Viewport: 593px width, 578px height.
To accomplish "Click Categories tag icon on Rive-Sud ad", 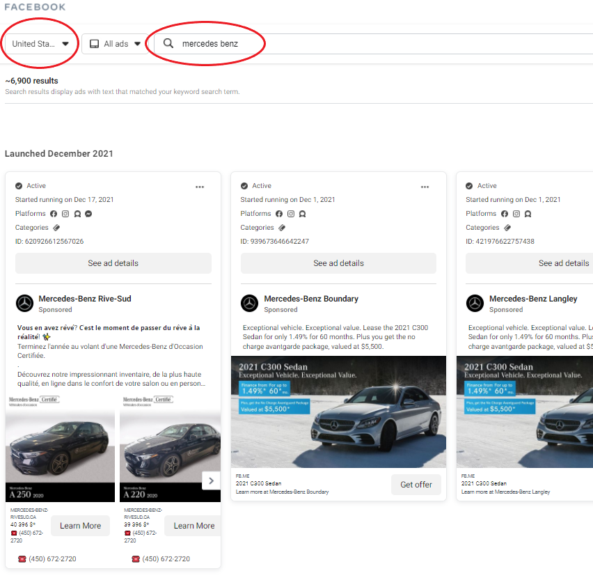I will (56, 228).
